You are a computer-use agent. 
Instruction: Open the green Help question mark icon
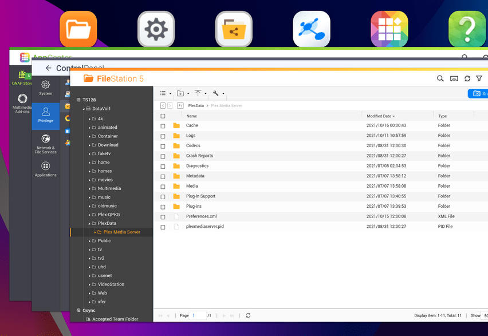pyautogui.click(x=467, y=29)
